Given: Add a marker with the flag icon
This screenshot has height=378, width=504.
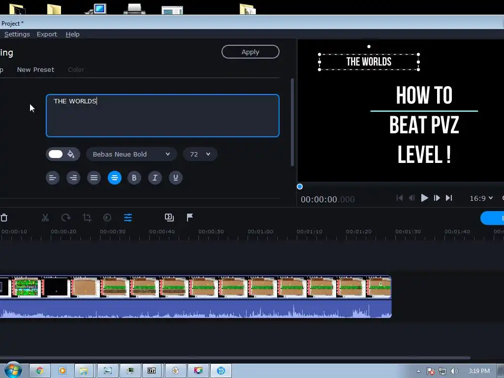Looking at the screenshot, I should pos(189,218).
